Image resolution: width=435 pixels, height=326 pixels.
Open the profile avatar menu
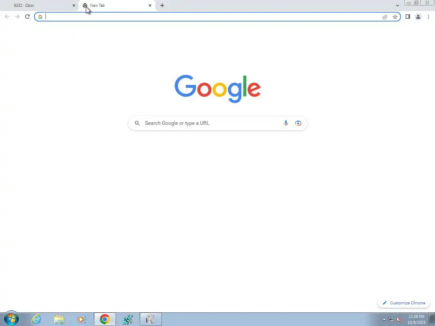(418, 17)
